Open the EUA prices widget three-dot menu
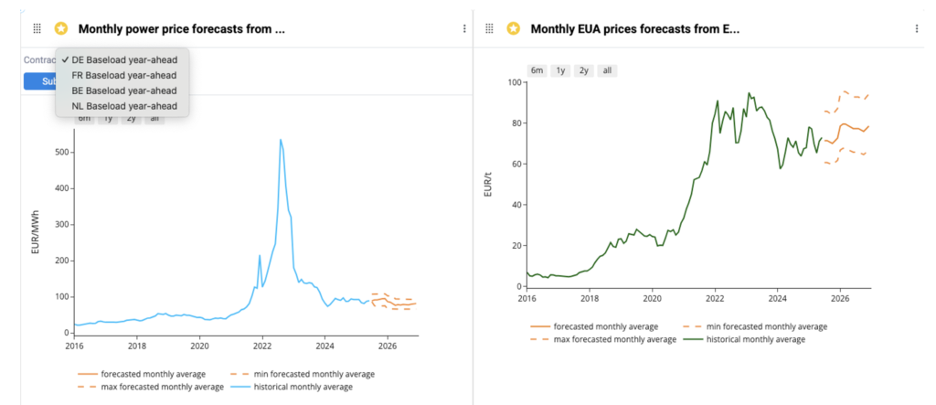The width and height of the screenshot is (936, 405). click(x=917, y=29)
